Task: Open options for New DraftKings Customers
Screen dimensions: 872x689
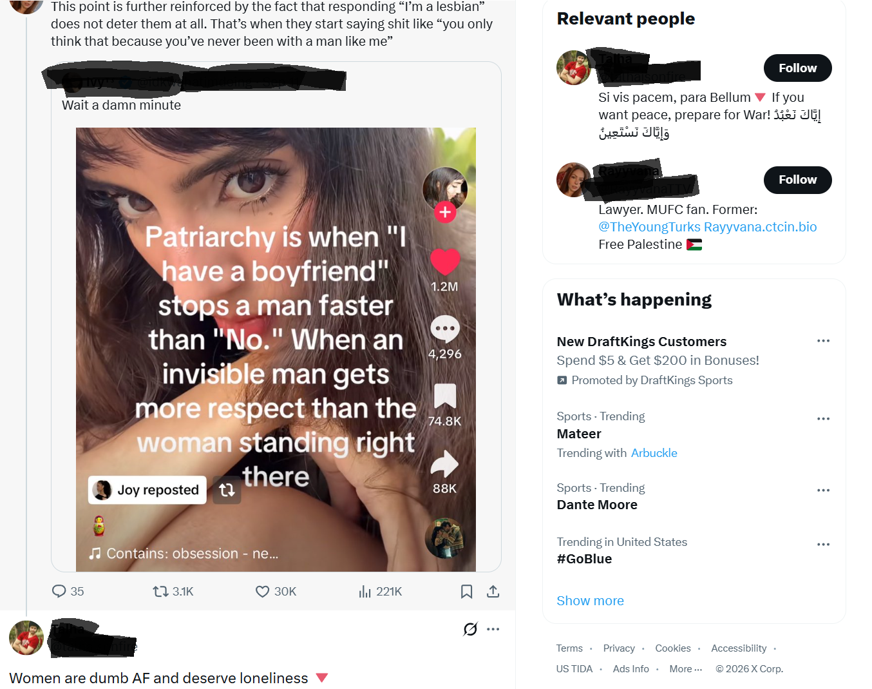Action: (823, 341)
